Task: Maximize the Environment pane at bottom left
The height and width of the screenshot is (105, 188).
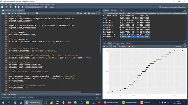Action: [x=100, y=98]
